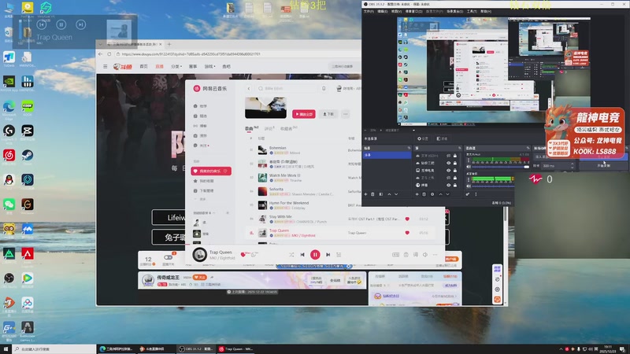Open the playlist queue icon beside next button
Screen dimensions: 630x354
[x=339, y=254]
